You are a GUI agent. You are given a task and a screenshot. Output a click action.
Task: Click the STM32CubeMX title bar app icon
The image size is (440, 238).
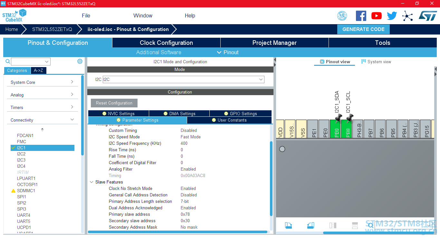click(3, 4)
